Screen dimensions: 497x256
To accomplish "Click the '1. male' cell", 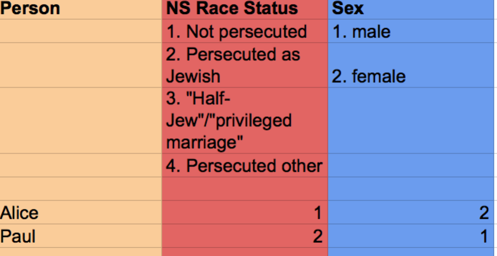I will pyautogui.click(x=412, y=31).
